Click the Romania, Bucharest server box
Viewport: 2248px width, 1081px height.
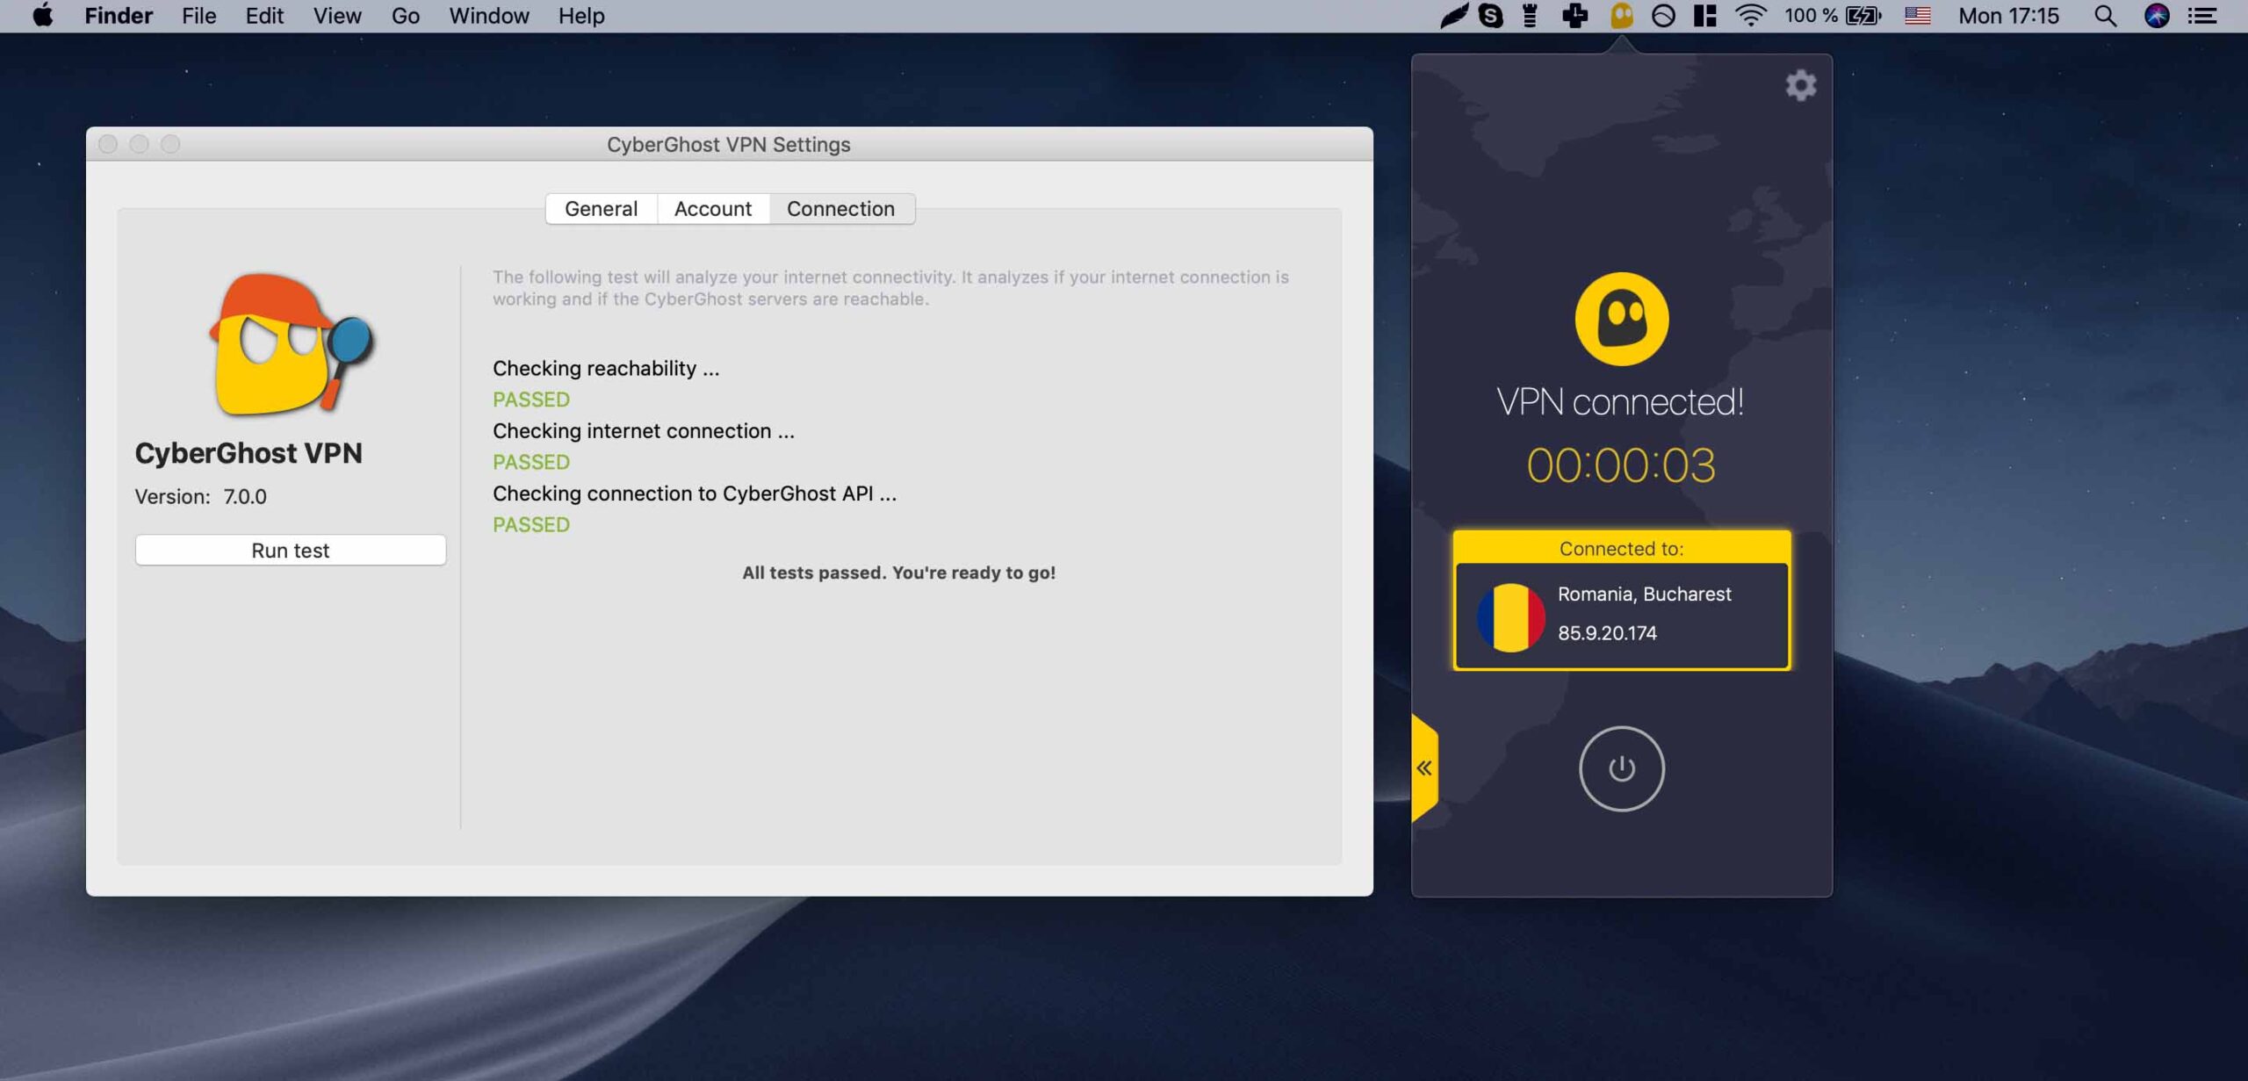pyautogui.click(x=1621, y=615)
